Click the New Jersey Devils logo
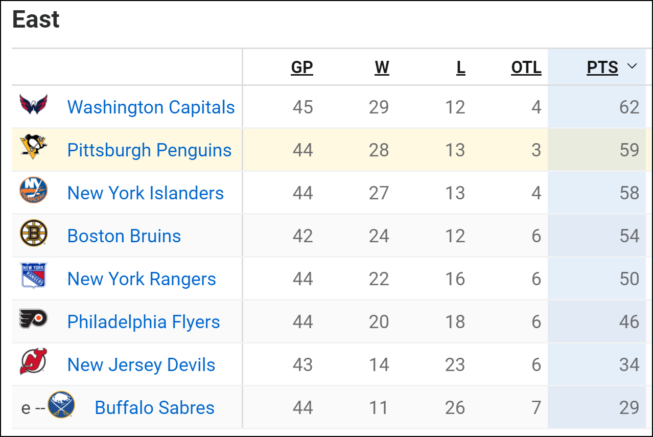 pyautogui.click(x=34, y=362)
